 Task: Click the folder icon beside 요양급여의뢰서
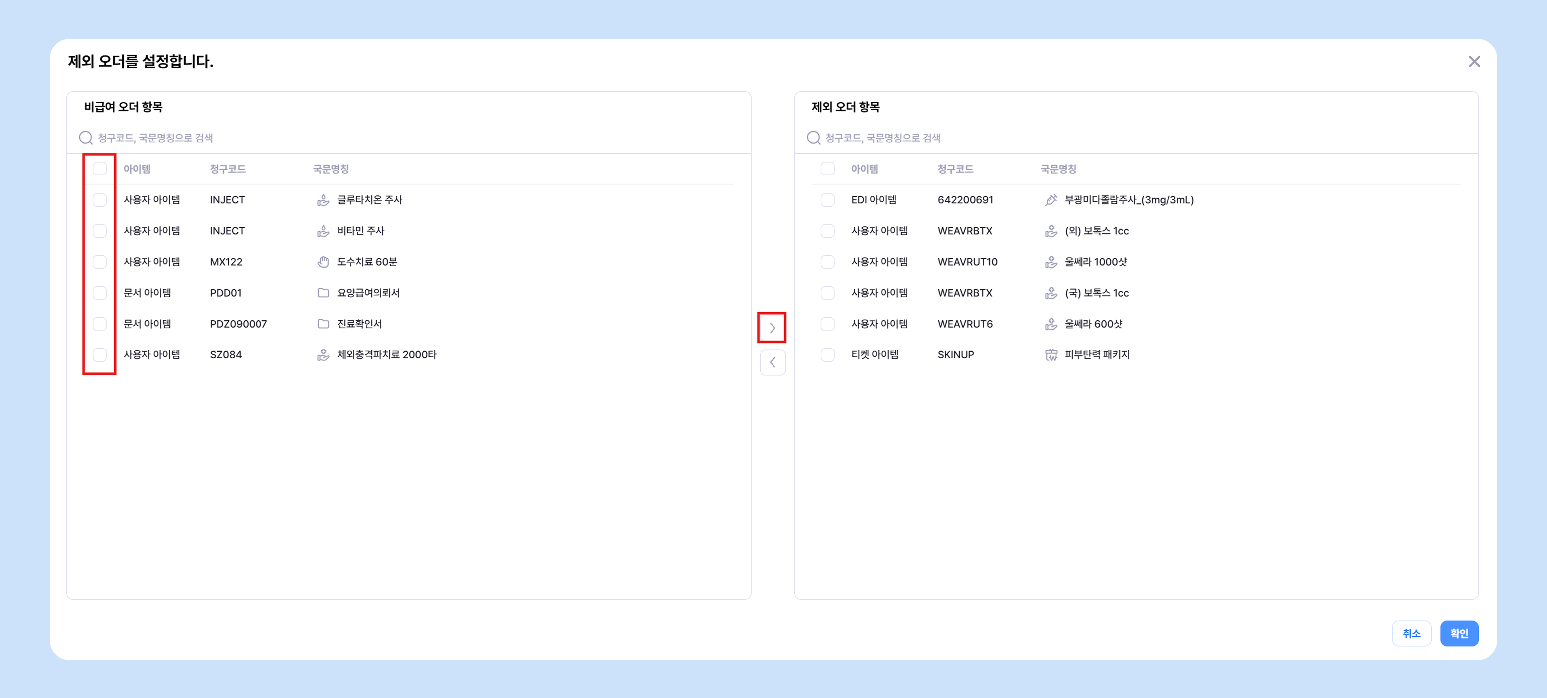[323, 293]
